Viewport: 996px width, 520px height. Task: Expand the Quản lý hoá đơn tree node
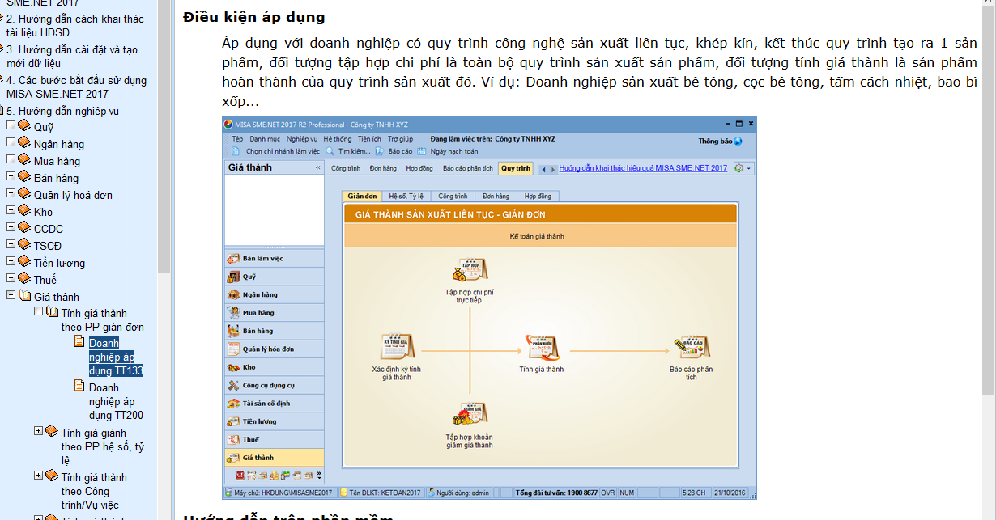click(11, 194)
